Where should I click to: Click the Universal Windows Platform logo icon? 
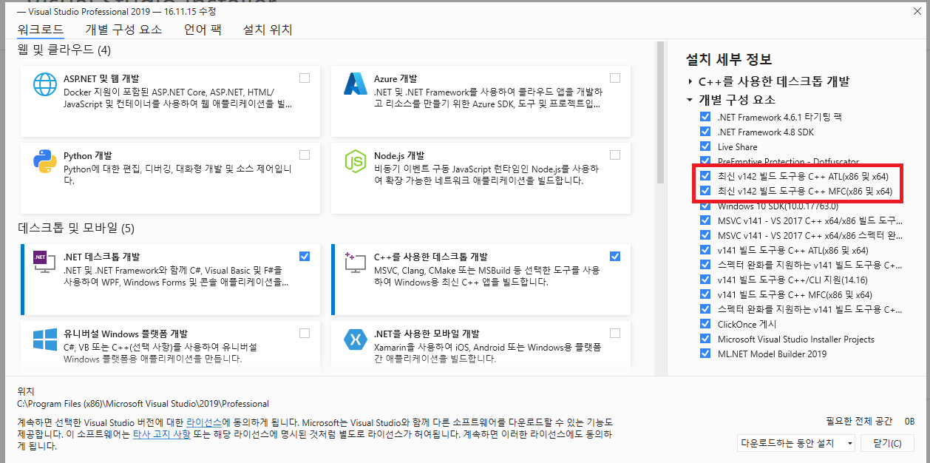coord(45,339)
